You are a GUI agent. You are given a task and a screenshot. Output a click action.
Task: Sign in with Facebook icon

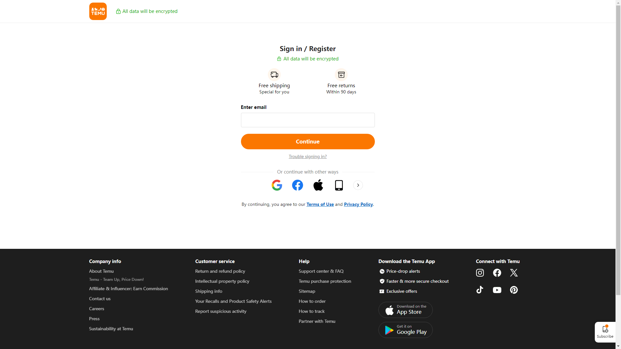point(297,185)
